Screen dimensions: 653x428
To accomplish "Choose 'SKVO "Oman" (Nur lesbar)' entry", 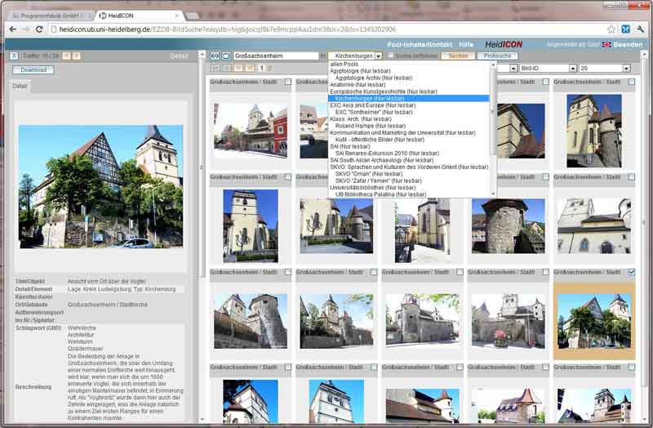I will [x=369, y=174].
